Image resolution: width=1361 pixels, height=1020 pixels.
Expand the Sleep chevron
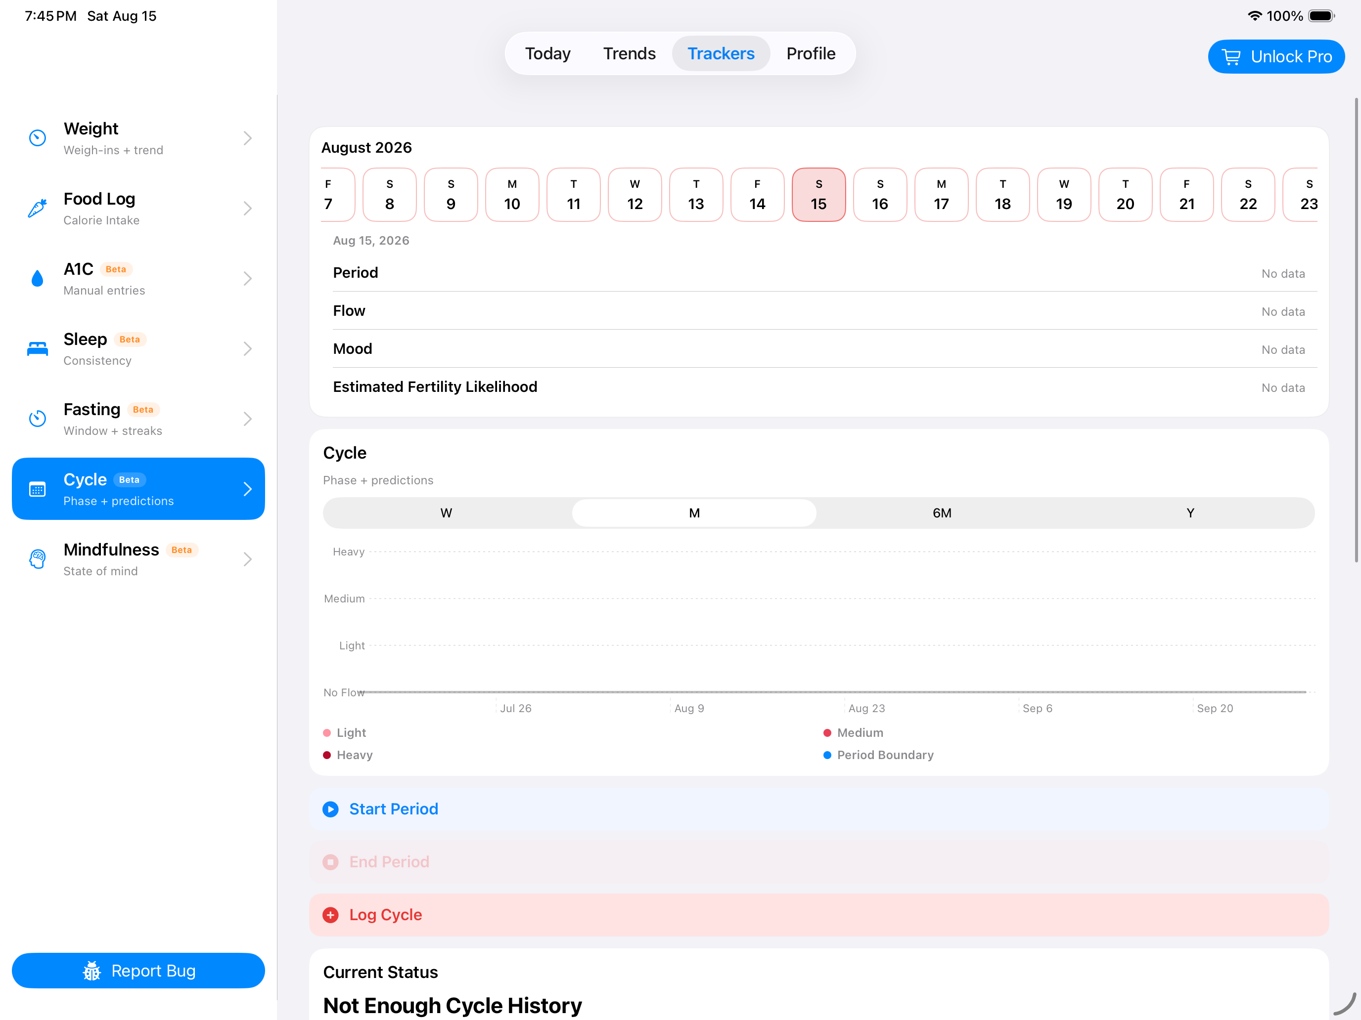[247, 348]
